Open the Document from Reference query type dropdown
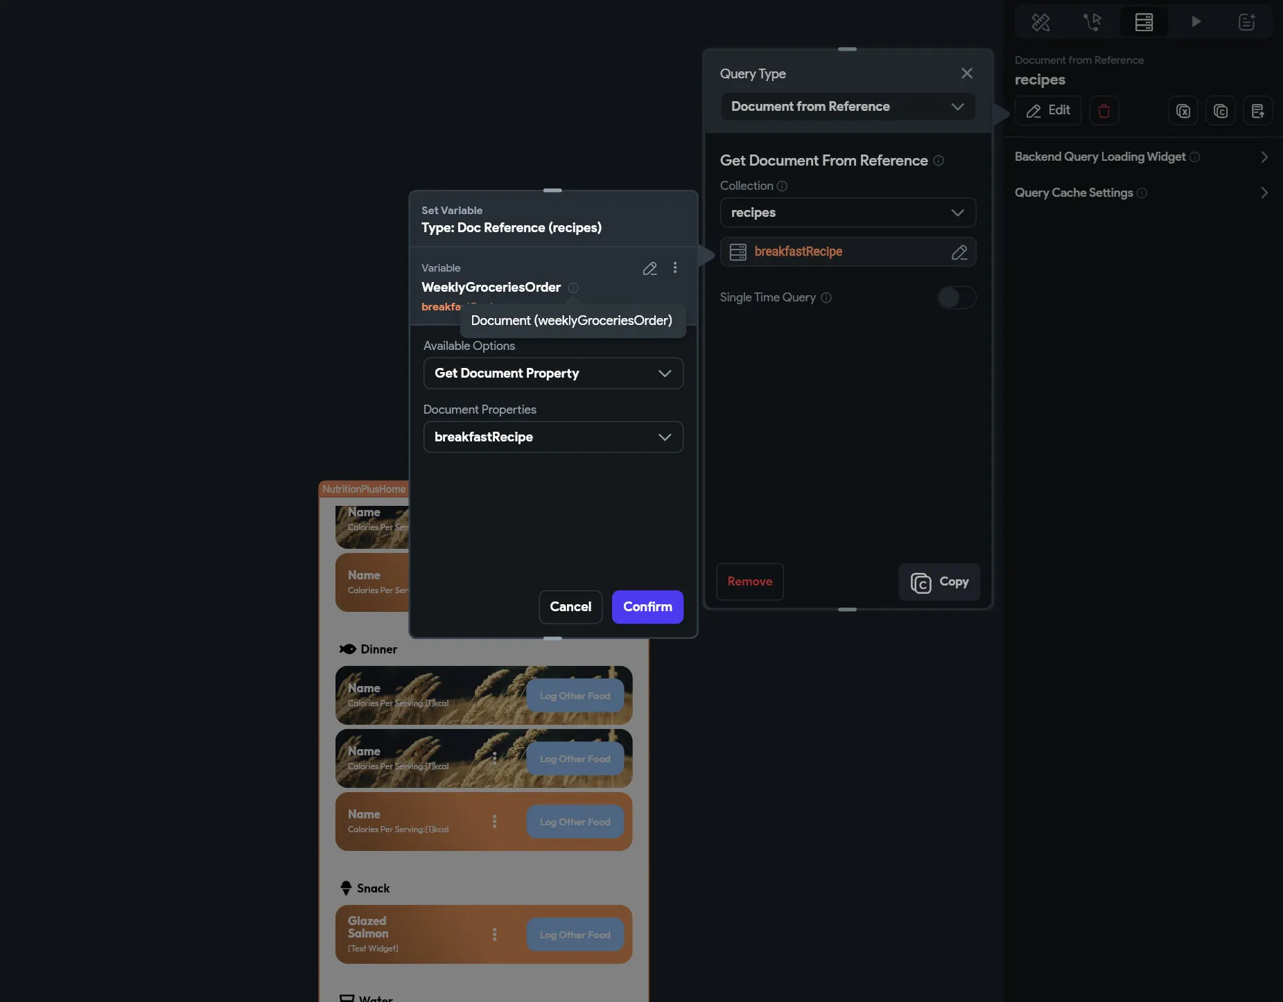1283x1002 pixels. click(848, 107)
